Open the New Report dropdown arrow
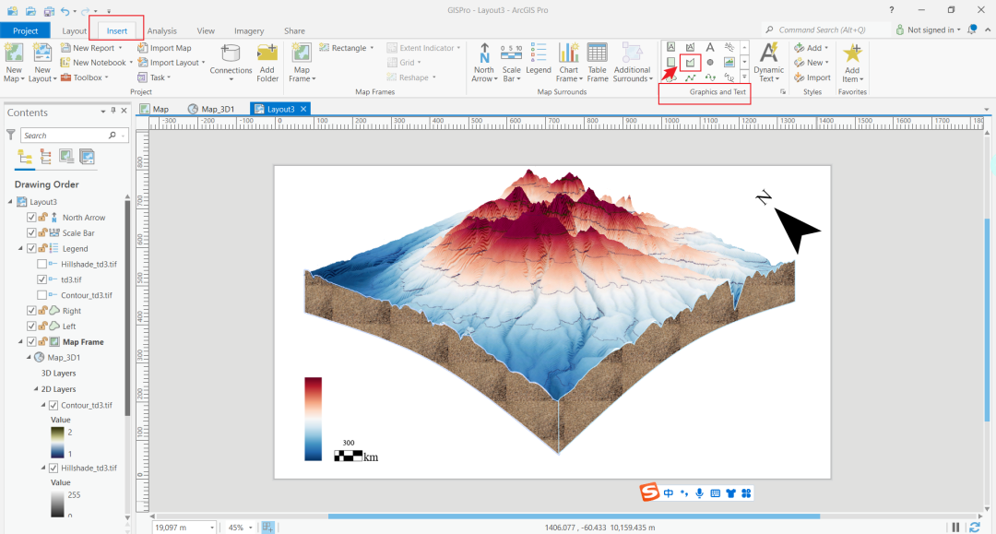 tap(120, 48)
